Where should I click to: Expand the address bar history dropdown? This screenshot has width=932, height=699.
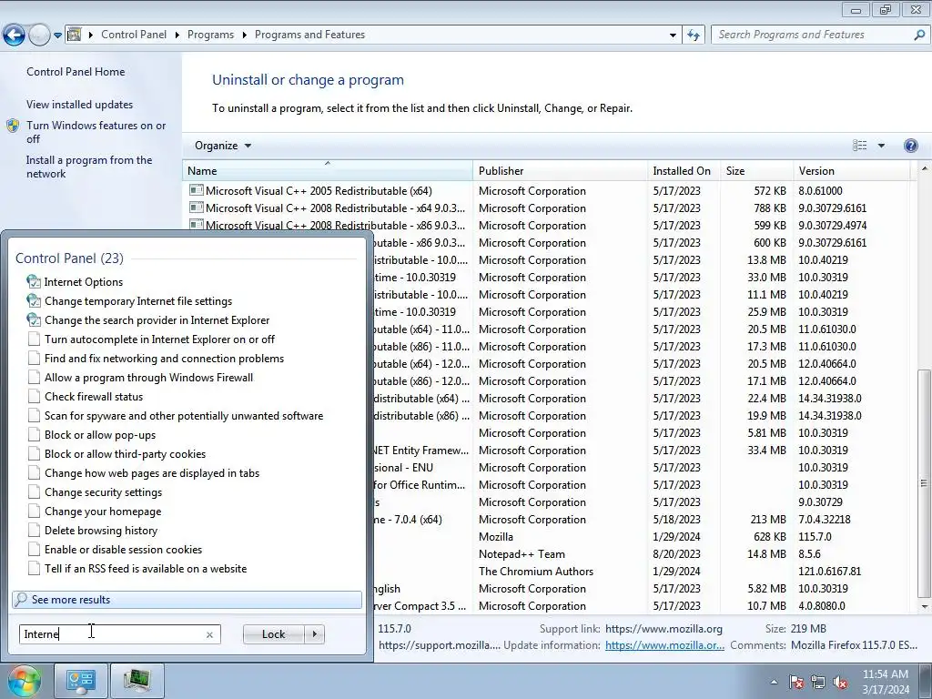click(x=673, y=35)
